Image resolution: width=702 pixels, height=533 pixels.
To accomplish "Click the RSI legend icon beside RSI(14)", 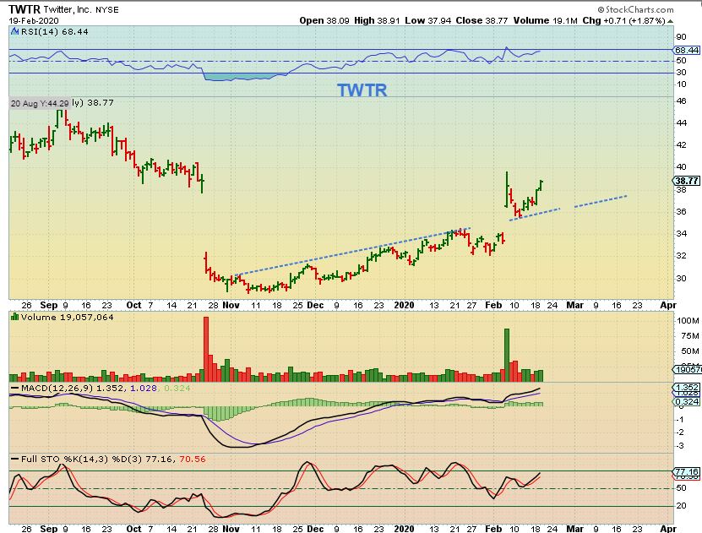I will click(14, 31).
